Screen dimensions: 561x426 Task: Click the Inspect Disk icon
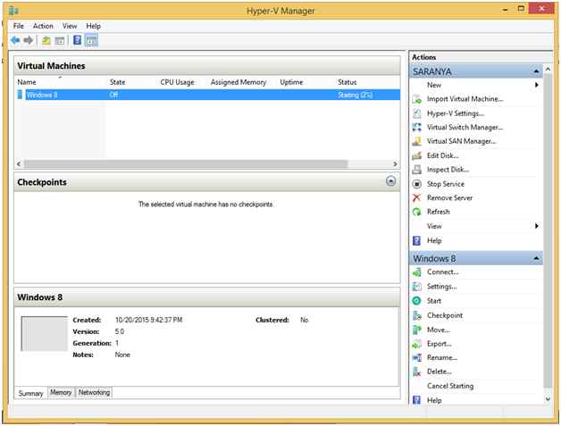coord(417,170)
